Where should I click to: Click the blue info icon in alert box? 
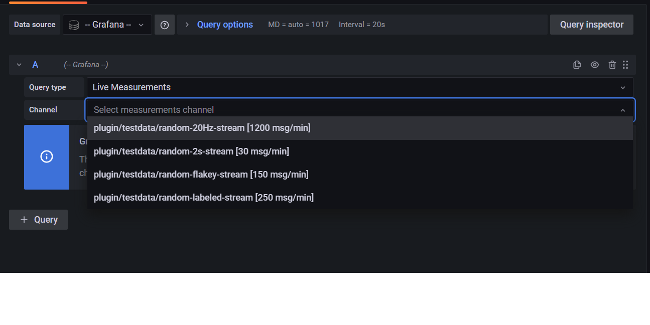point(47,157)
